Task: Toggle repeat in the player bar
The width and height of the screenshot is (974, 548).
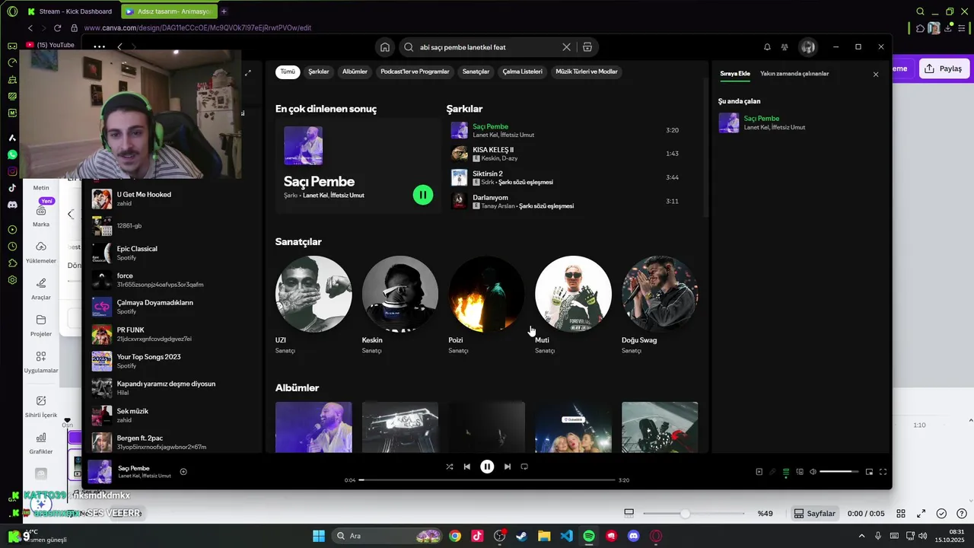Action: (x=524, y=467)
